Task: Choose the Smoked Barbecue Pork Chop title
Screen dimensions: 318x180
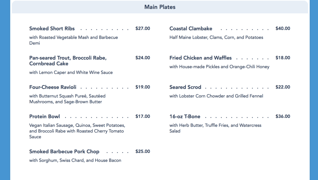Action: click(x=64, y=152)
